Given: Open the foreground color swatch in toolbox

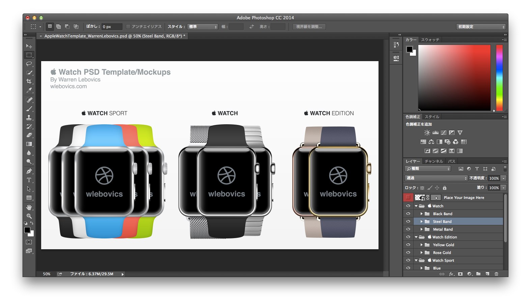Looking at the screenshot, I should click(27, 230).
